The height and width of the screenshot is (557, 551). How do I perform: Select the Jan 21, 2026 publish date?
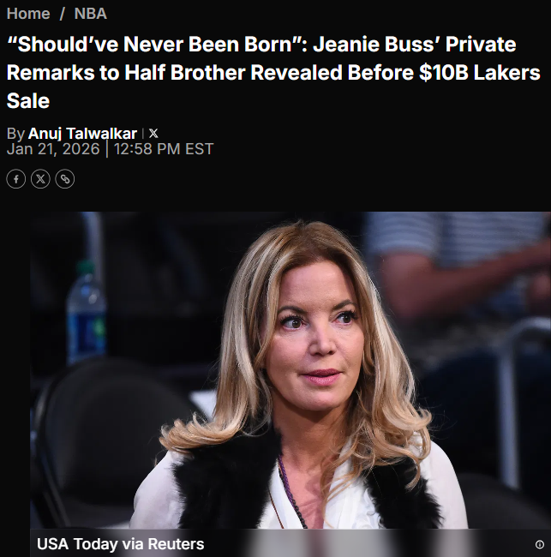coord(53,148)
